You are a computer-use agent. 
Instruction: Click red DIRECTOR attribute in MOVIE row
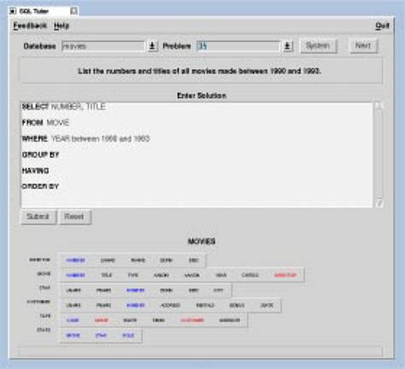coord(285,275)
